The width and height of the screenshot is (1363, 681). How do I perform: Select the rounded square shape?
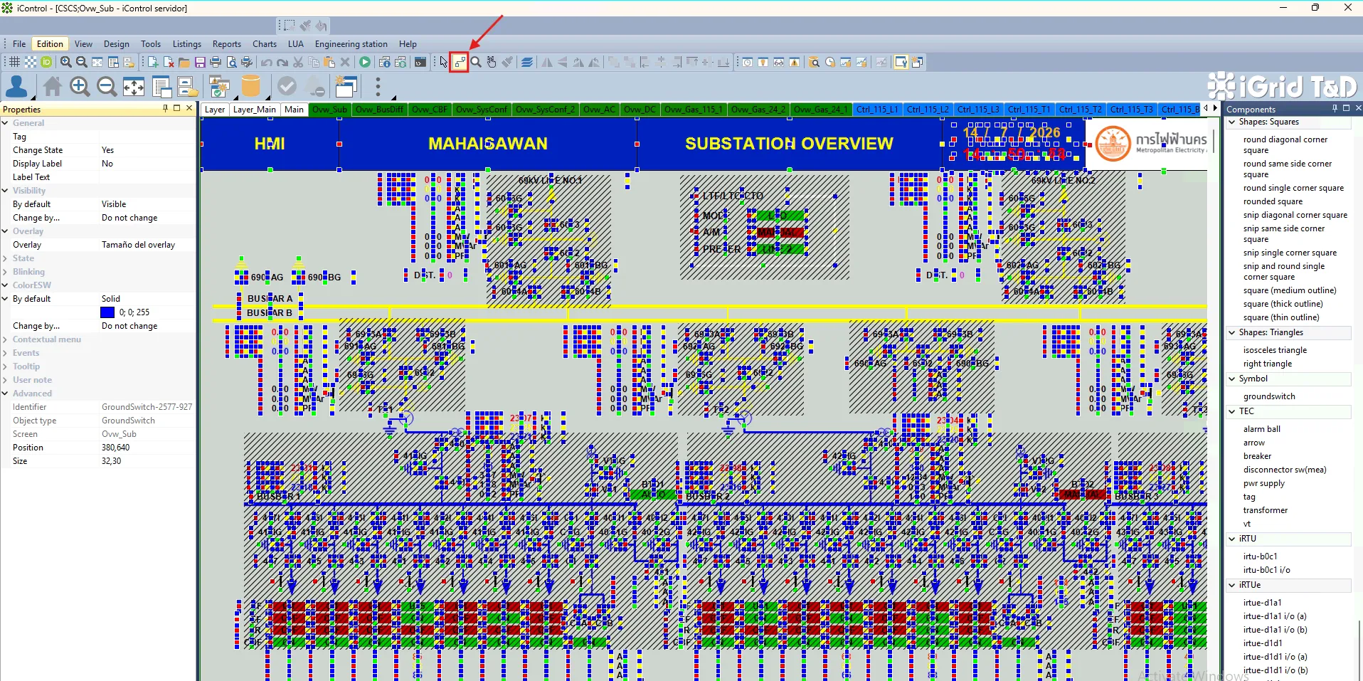[1273, 201]
